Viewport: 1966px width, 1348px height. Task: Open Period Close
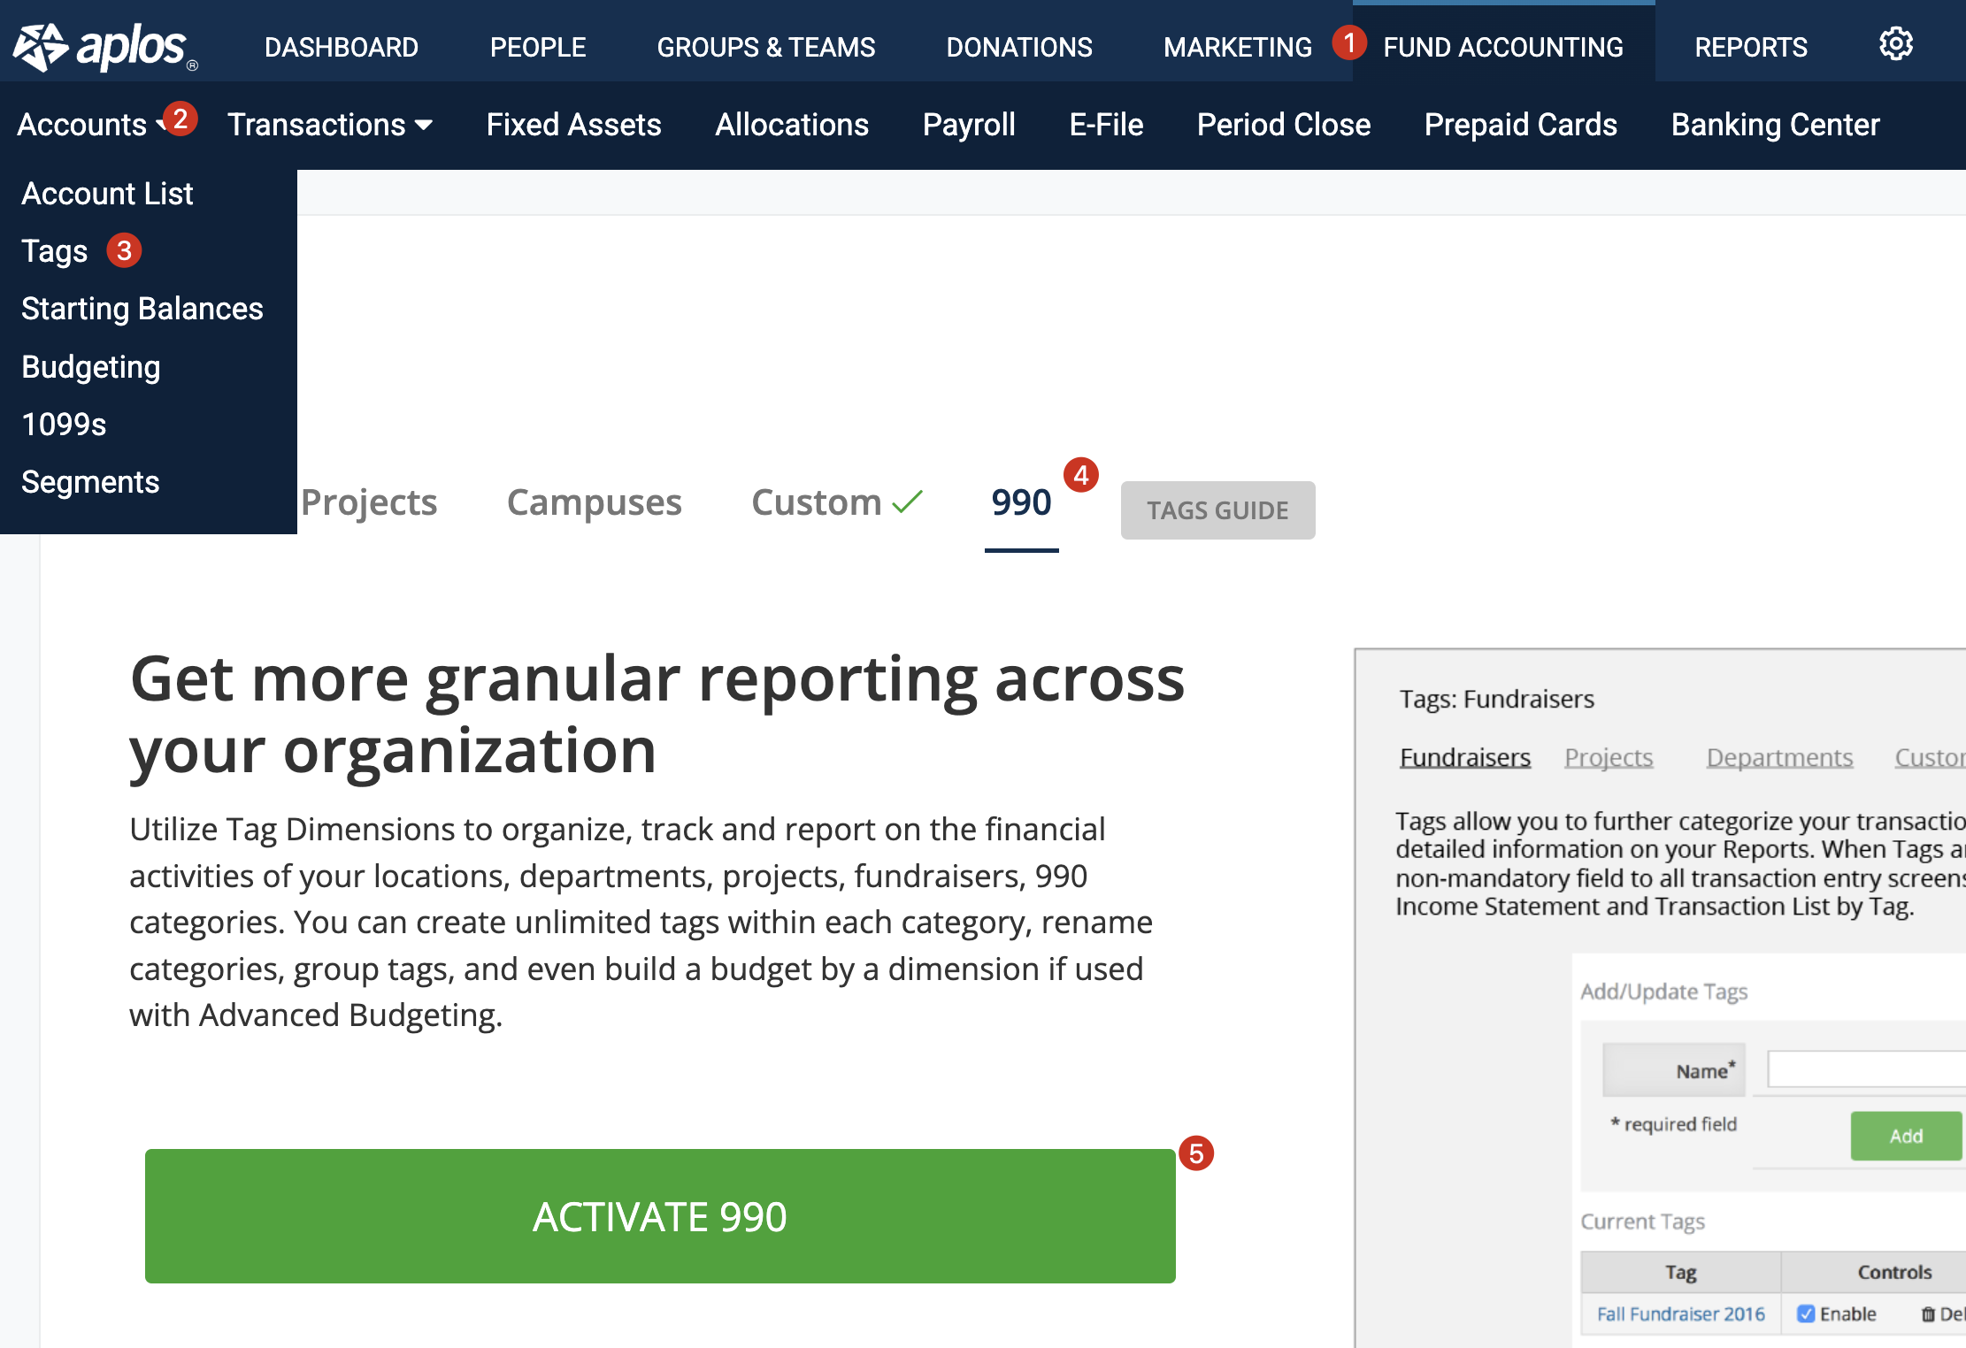(1284, 125)
